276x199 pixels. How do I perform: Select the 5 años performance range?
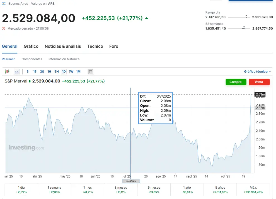click(x=220, y=190)
